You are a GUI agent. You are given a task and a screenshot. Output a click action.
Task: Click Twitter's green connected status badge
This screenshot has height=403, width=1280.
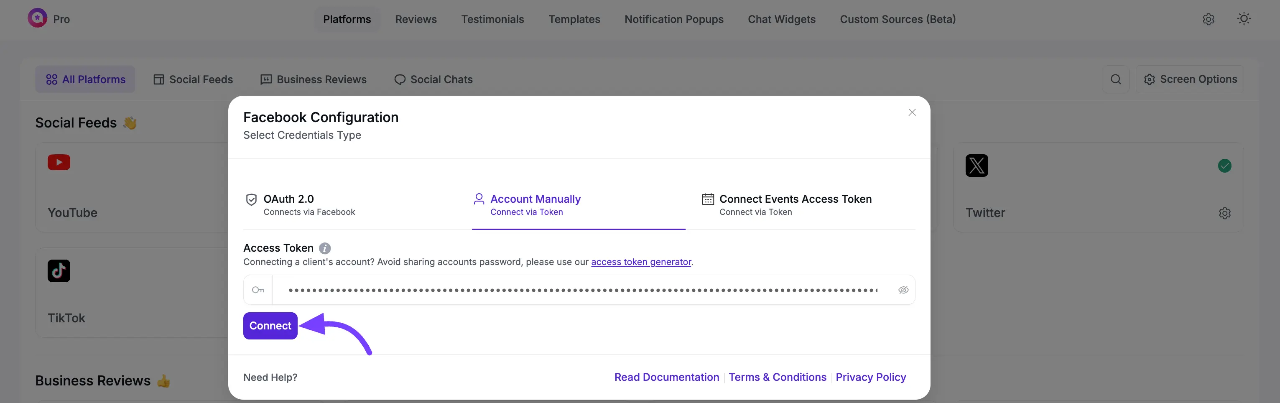1224,166
